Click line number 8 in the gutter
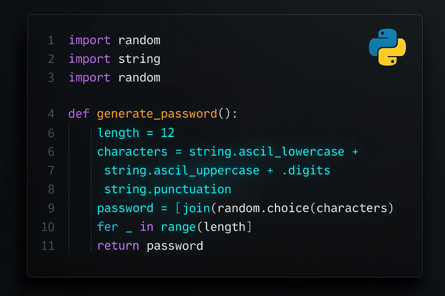Viewport: 445px width, 296px height. click(x=51, y=190)
